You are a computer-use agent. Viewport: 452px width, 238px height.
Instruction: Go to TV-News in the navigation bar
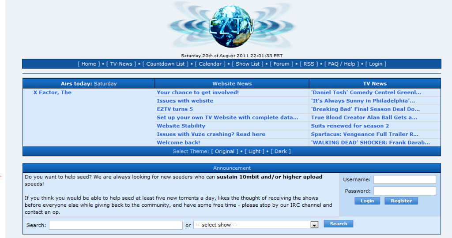[121, 64]
